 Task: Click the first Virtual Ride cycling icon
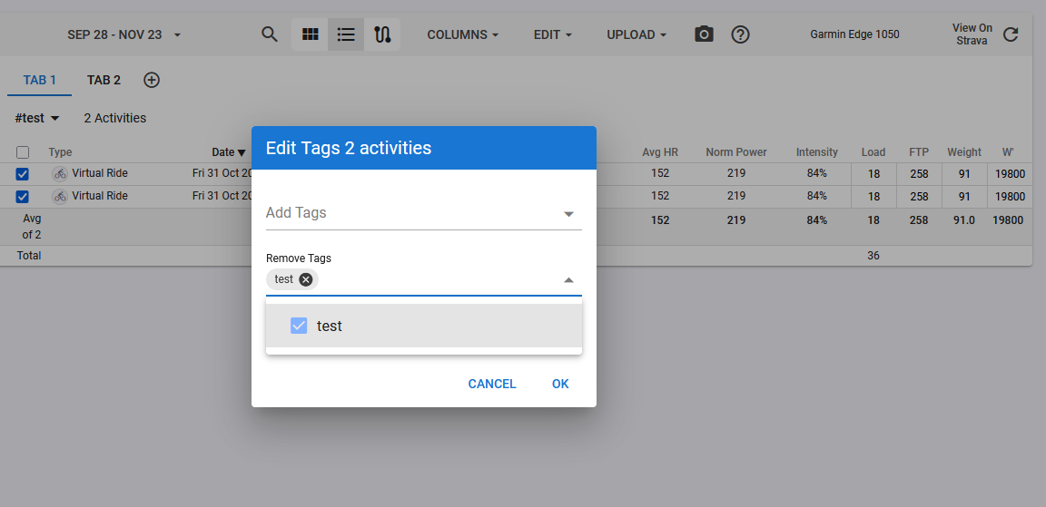tap(60, 174)
